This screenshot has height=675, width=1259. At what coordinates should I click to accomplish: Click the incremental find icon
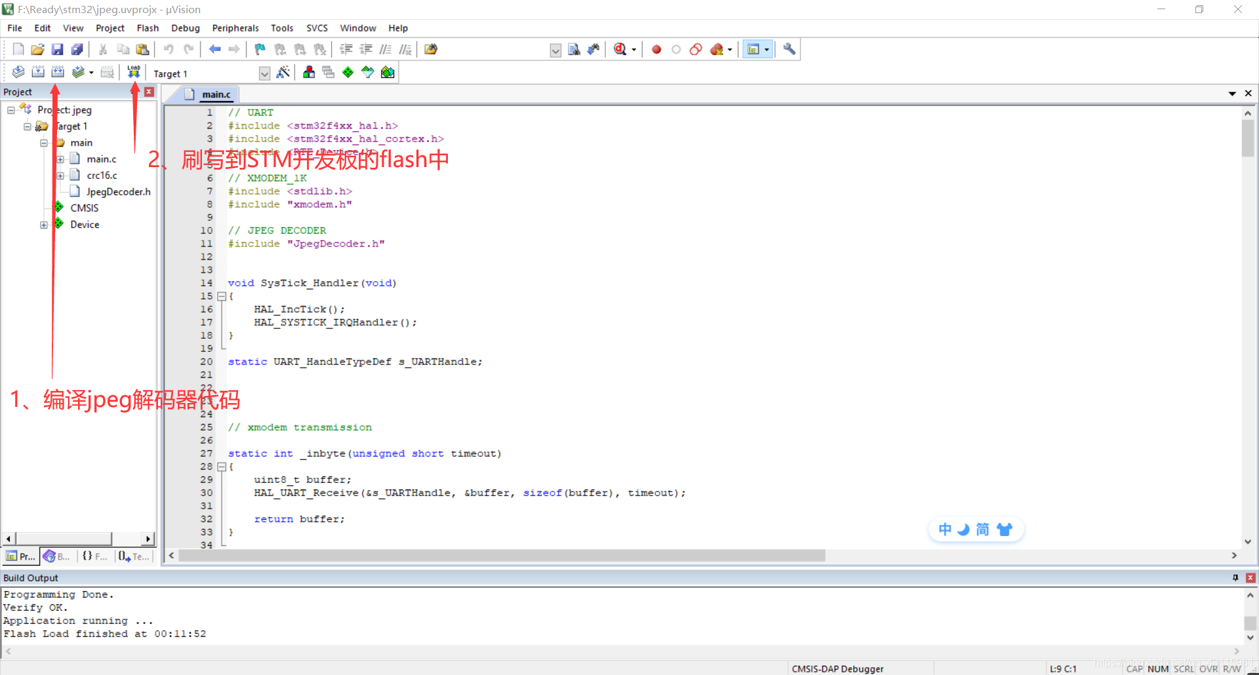pos(593,49)
